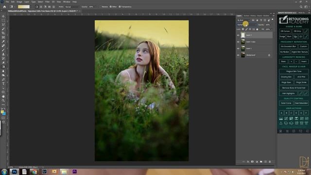Open the search icon at top right
This screenshot has height=175, width=311.
[301, 7]
